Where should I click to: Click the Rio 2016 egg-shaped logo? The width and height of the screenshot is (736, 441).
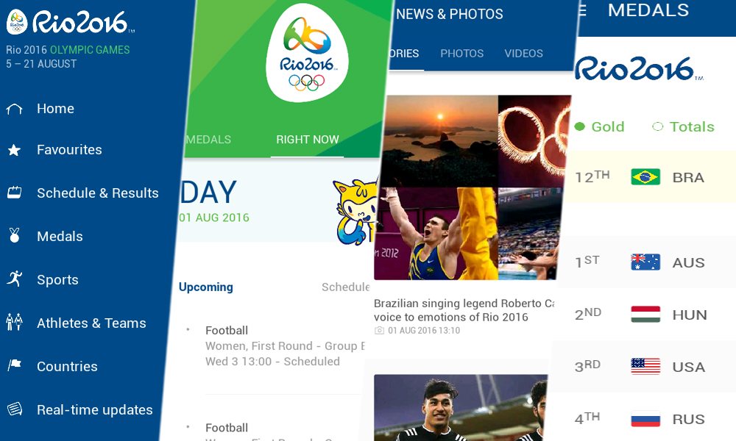pos(308,52)
